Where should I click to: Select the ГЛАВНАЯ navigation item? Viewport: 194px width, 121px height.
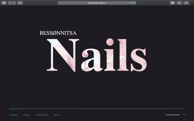(13, 115)
